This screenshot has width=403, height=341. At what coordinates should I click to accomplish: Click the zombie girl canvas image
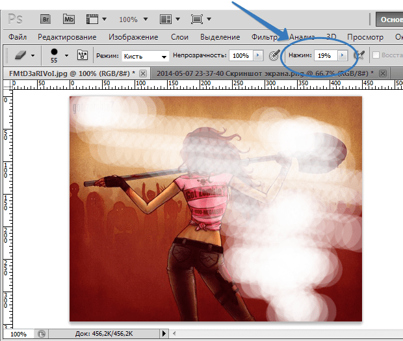click(216, 209)
